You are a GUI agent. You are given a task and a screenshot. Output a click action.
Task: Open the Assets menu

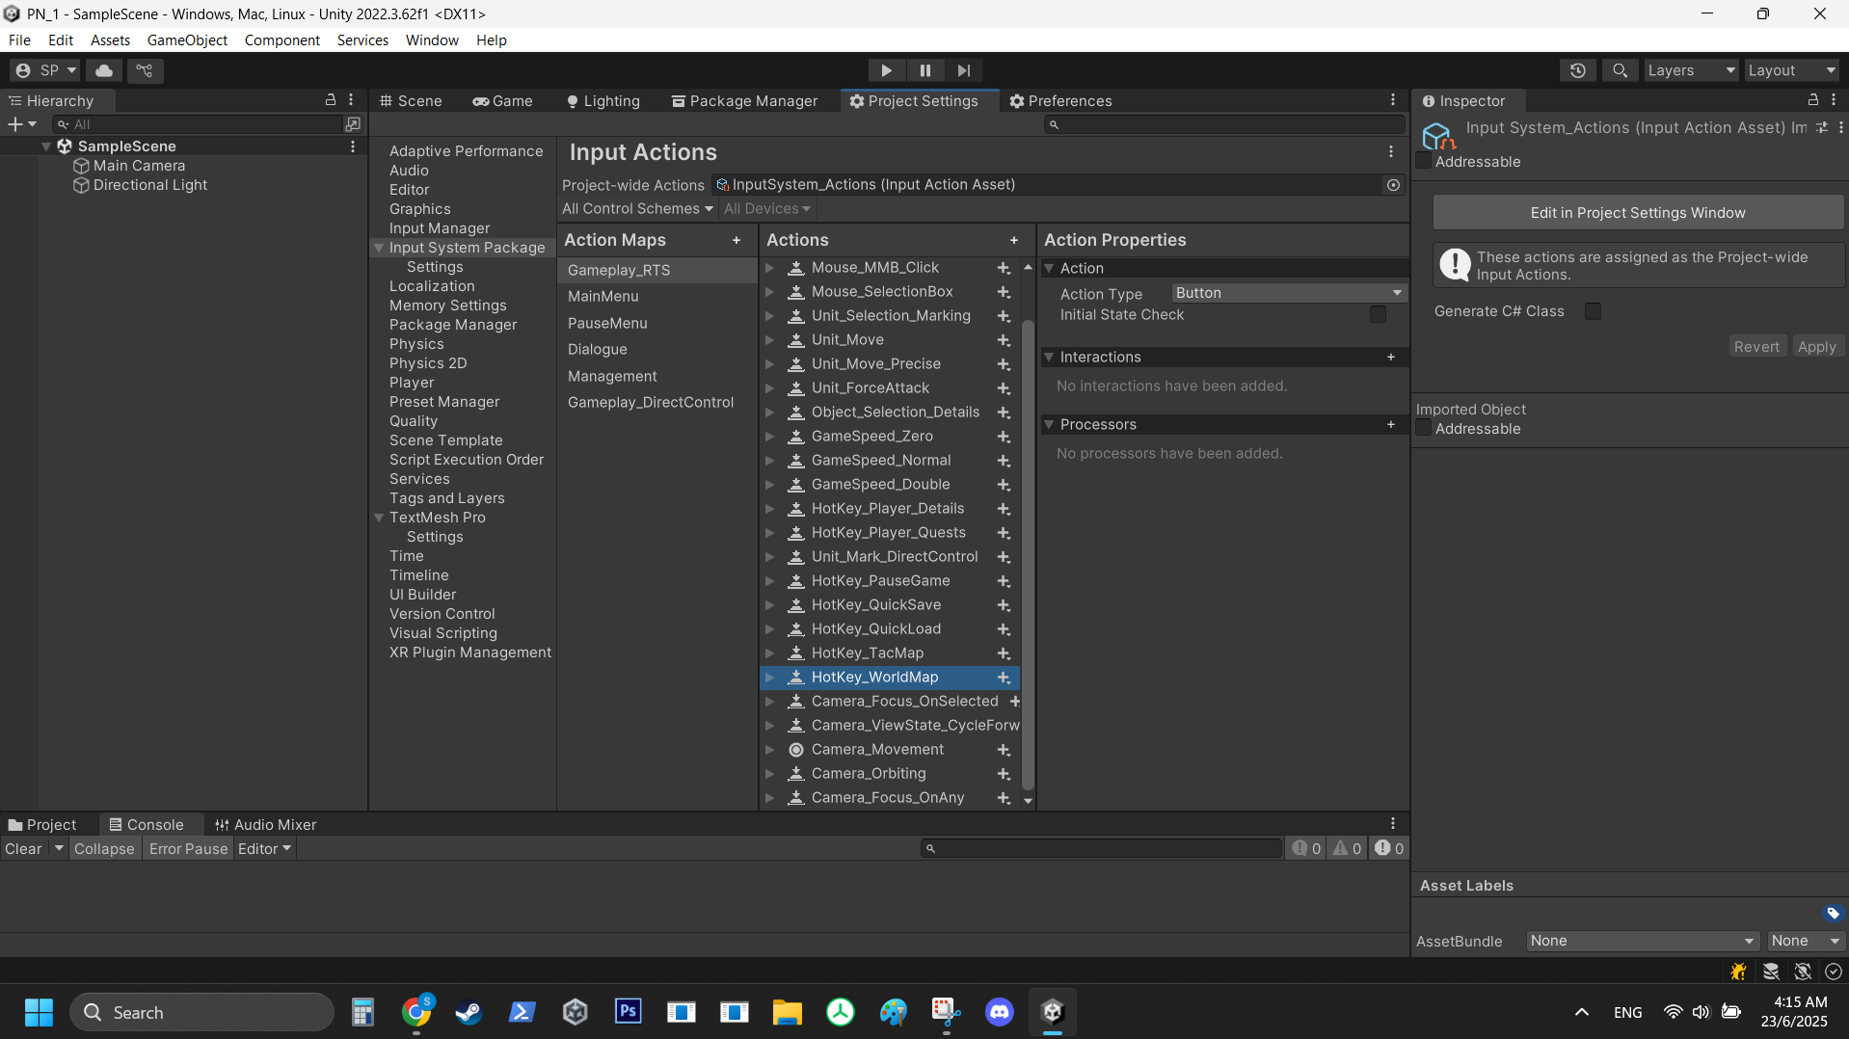[110, 40]
